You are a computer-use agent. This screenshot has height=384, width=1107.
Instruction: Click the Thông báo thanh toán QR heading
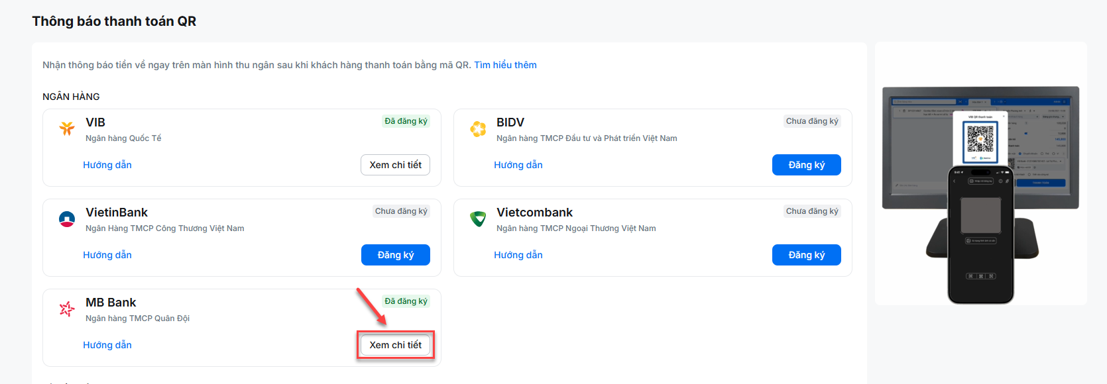pos(114,21)
